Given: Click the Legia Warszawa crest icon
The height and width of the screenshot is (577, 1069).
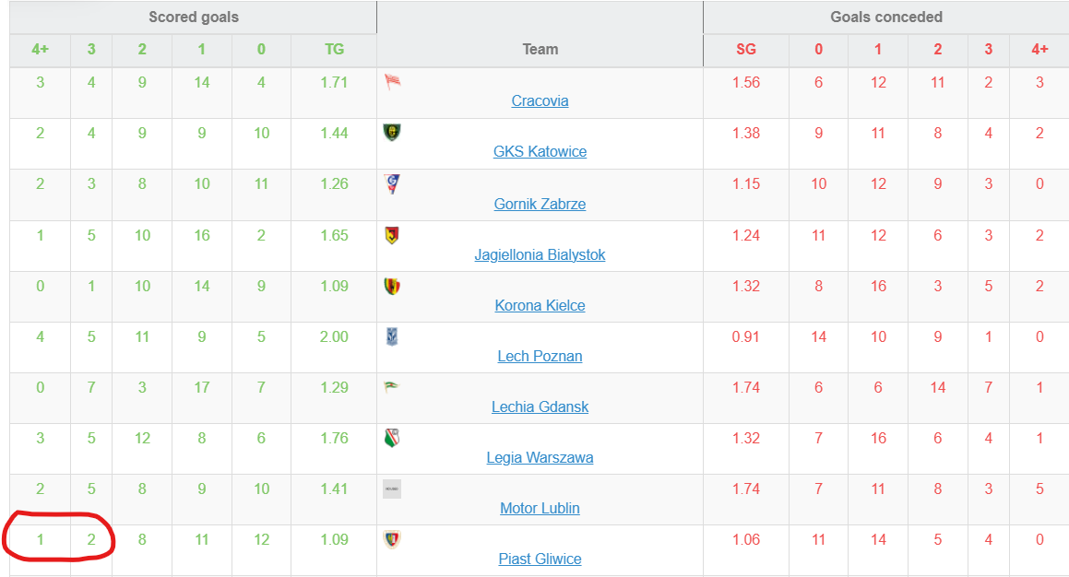Looking at the screenshot, I should (392, 438).
